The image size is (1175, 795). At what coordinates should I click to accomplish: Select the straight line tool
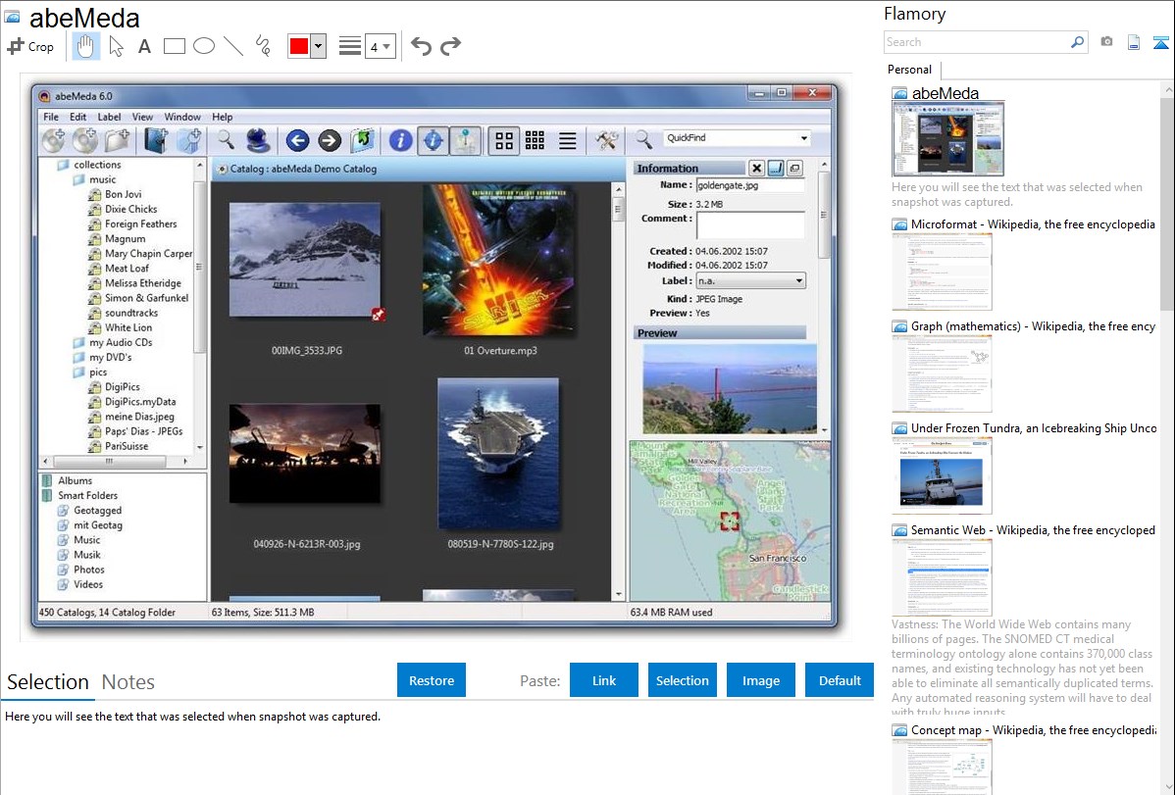[233, 46]
